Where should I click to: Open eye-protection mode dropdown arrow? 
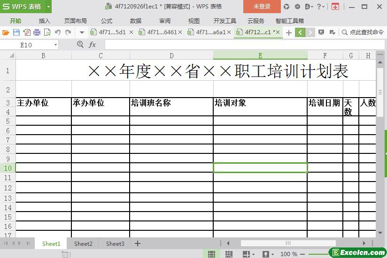tap(272, 254)
